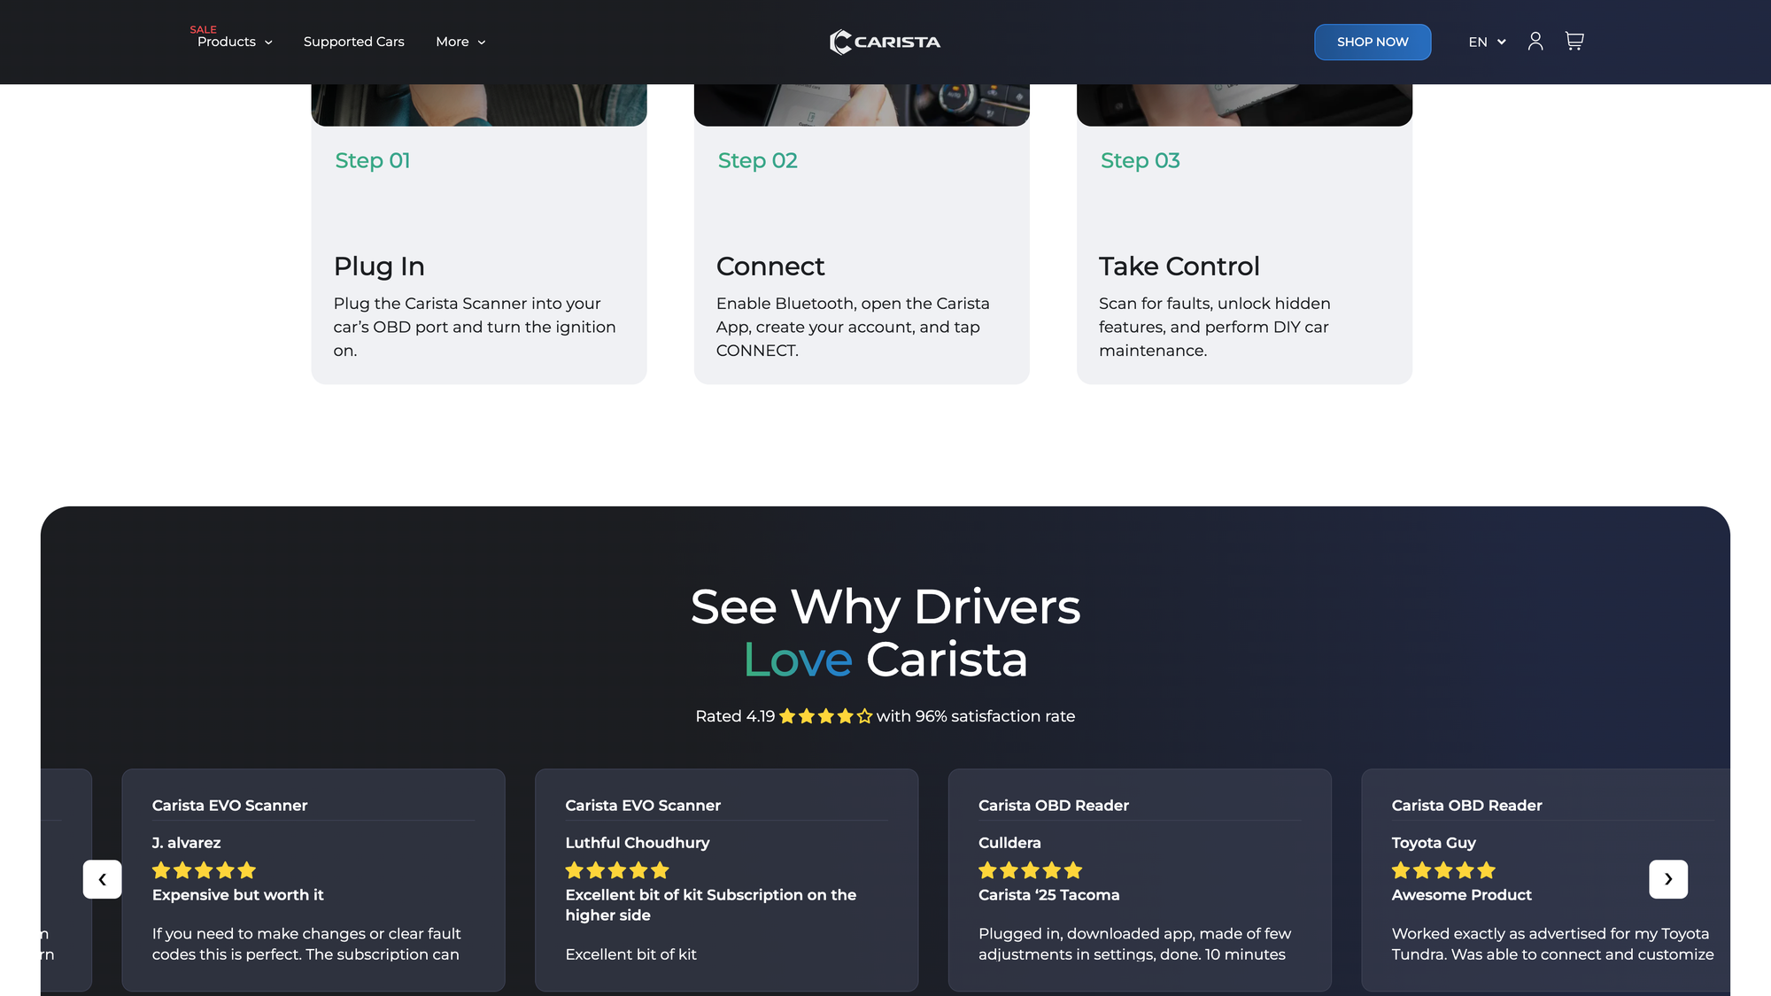Click the Step 01 label
Screen dimensions: 1771x996
373,160
